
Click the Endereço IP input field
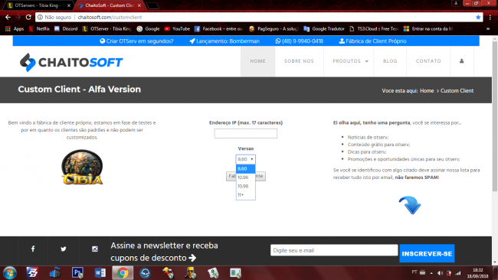coord(245,134)
